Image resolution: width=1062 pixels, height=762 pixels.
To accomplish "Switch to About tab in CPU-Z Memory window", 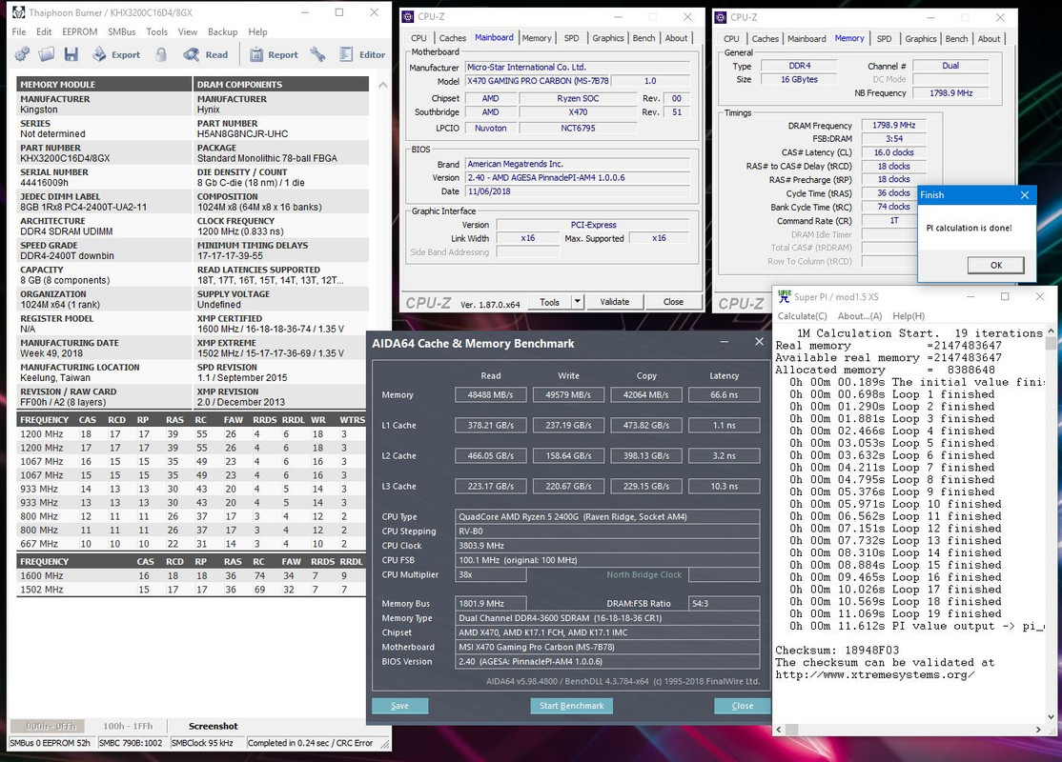I will [x=989, y=38].
